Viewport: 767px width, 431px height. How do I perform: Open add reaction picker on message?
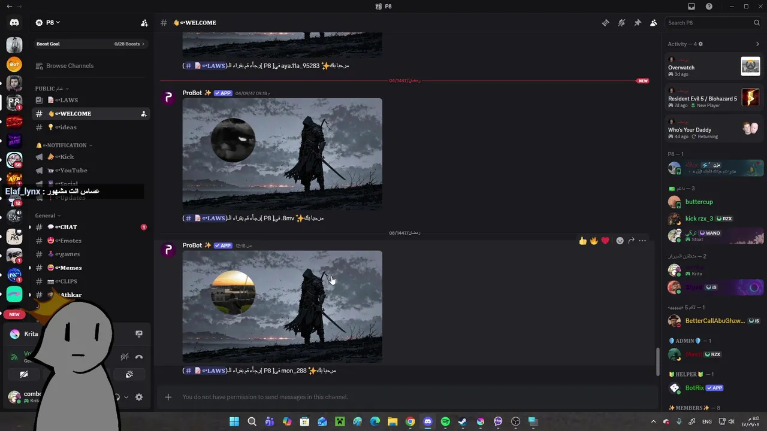click(x=620, y=241)
